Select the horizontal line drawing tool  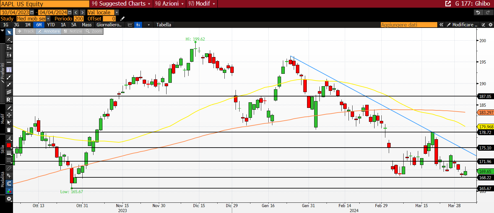pyautogui.click(x=9, y=62)
